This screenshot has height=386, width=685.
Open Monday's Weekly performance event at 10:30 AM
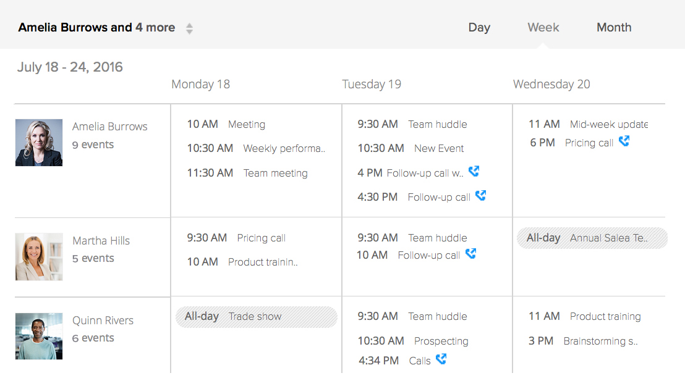[x=284, y=149]
